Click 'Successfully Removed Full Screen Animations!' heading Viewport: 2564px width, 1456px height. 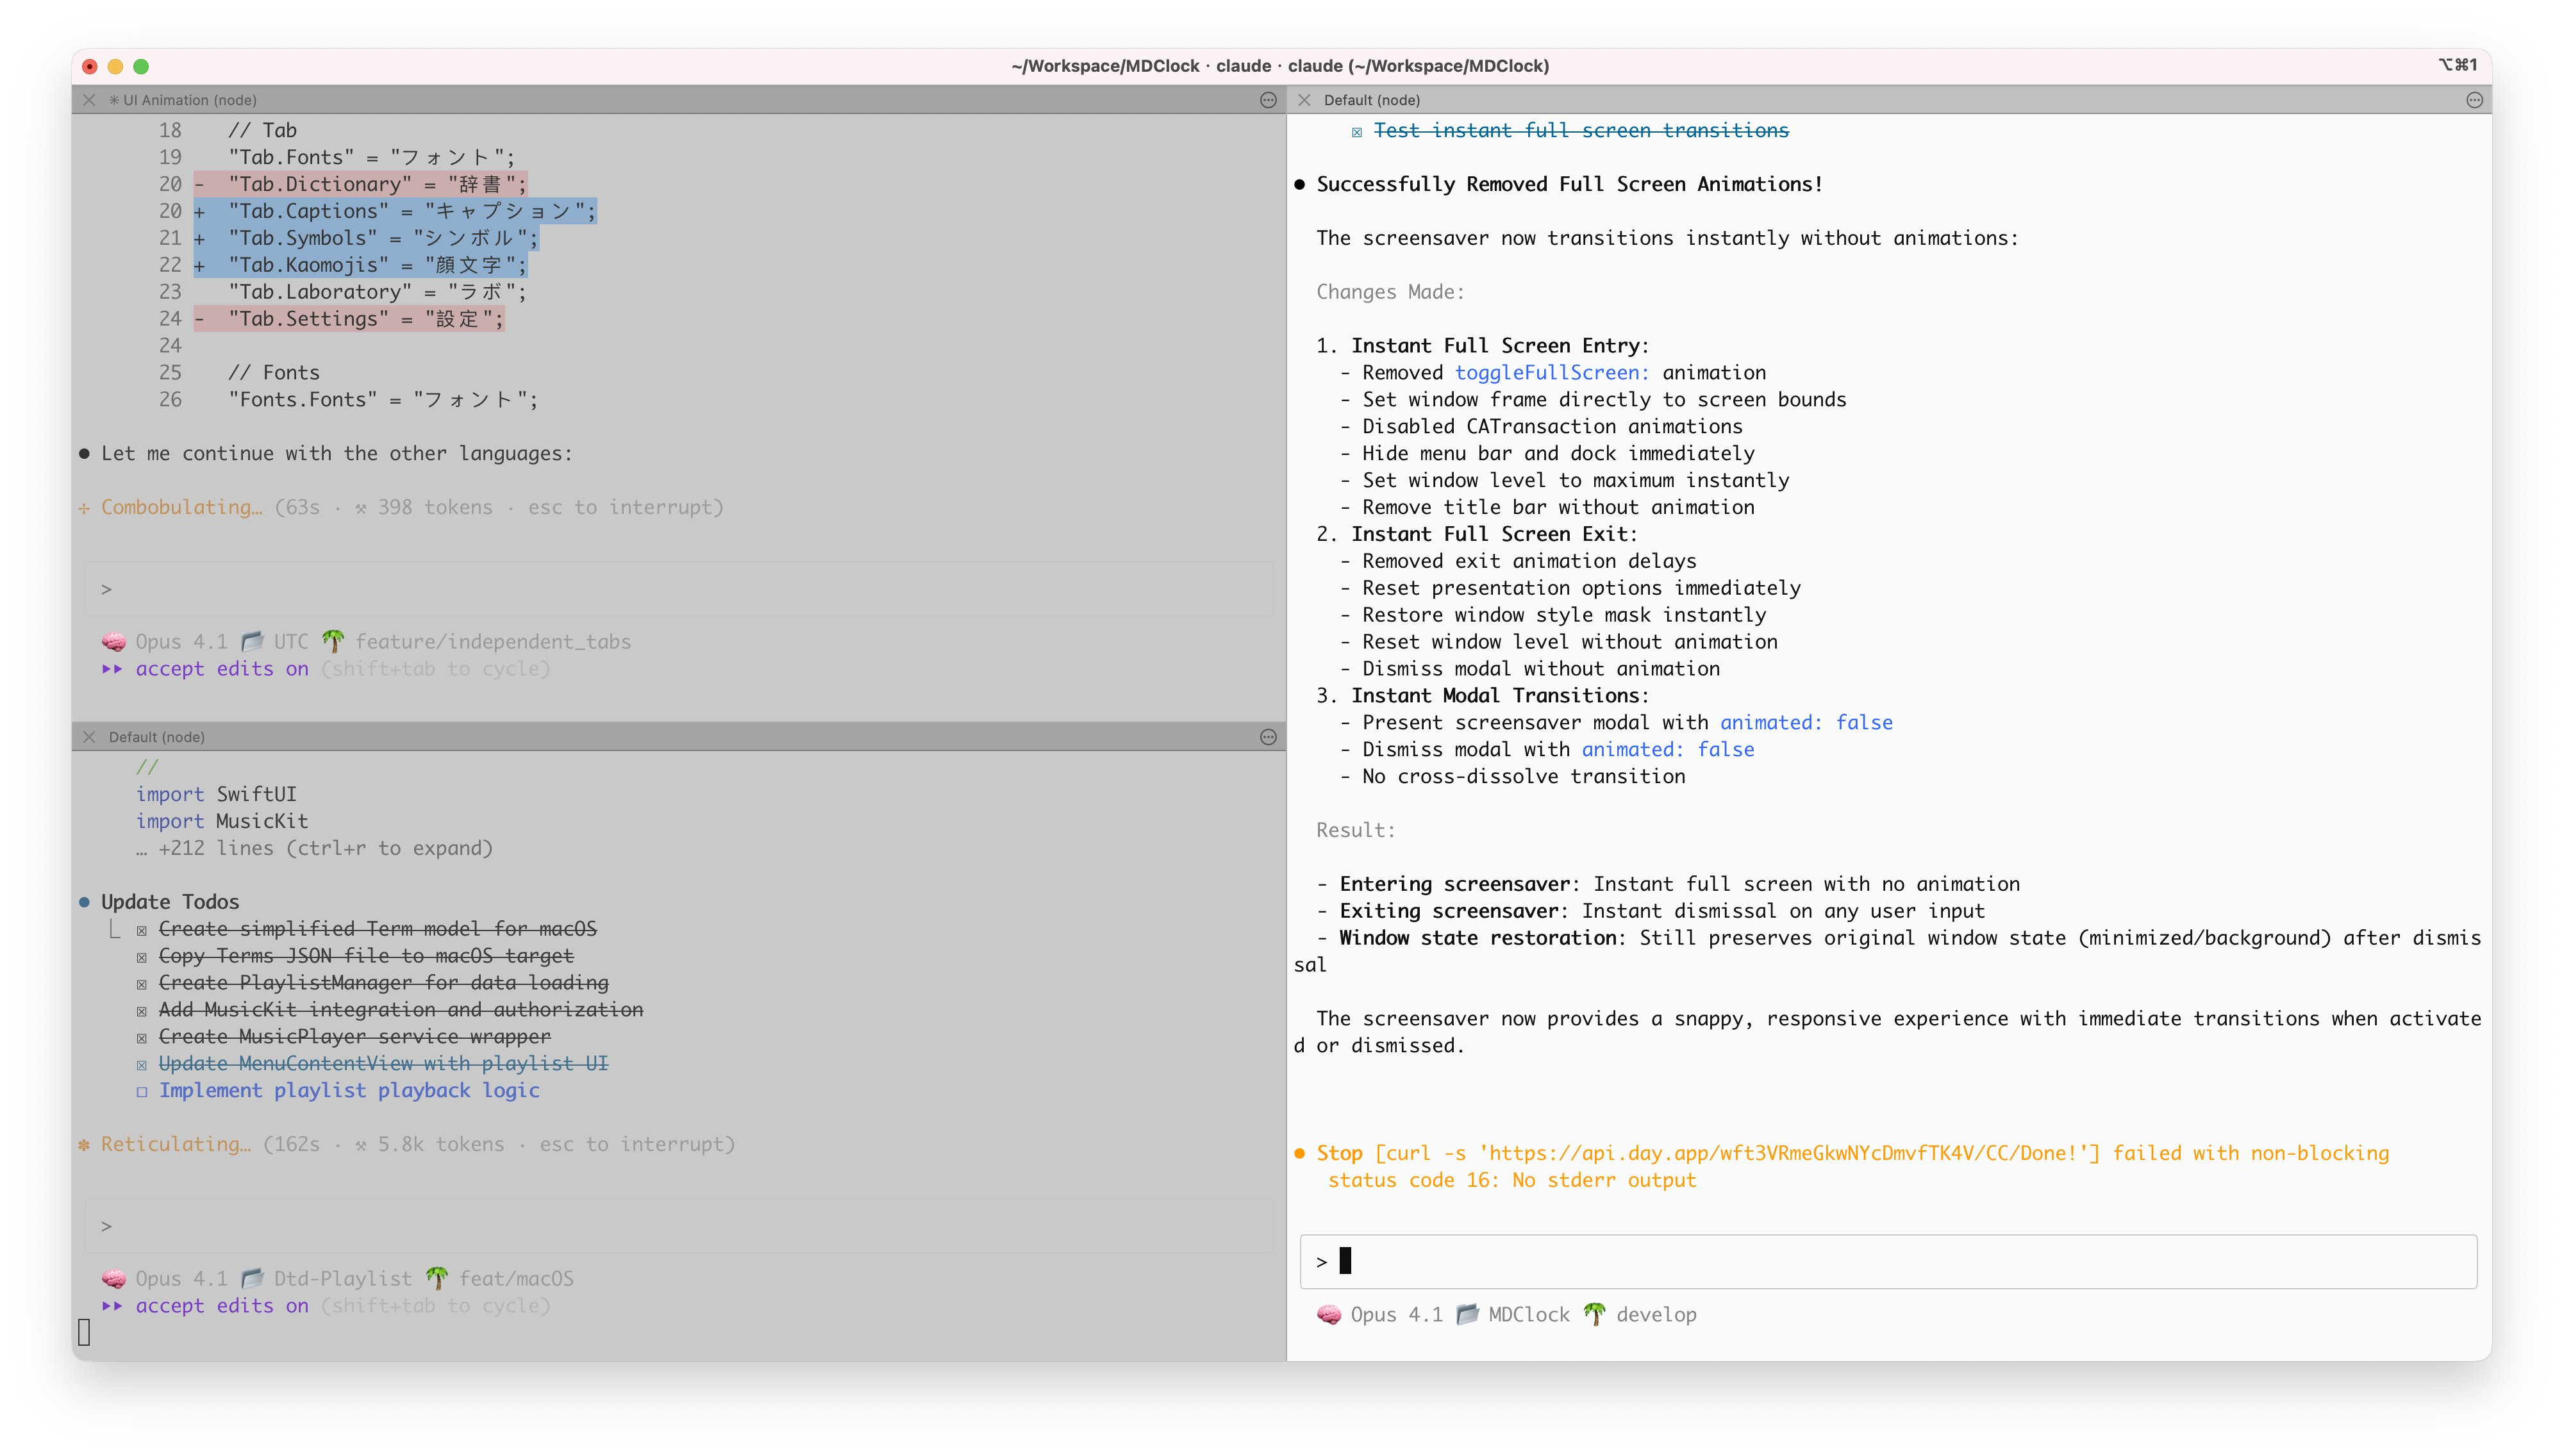1570,184
